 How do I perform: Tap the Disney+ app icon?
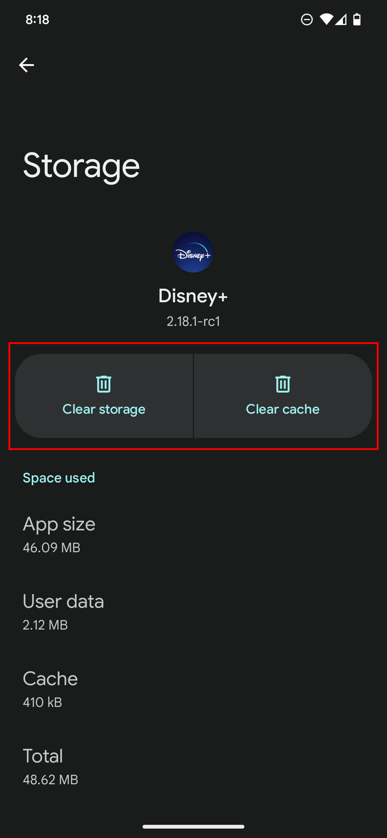pos(193,253)
